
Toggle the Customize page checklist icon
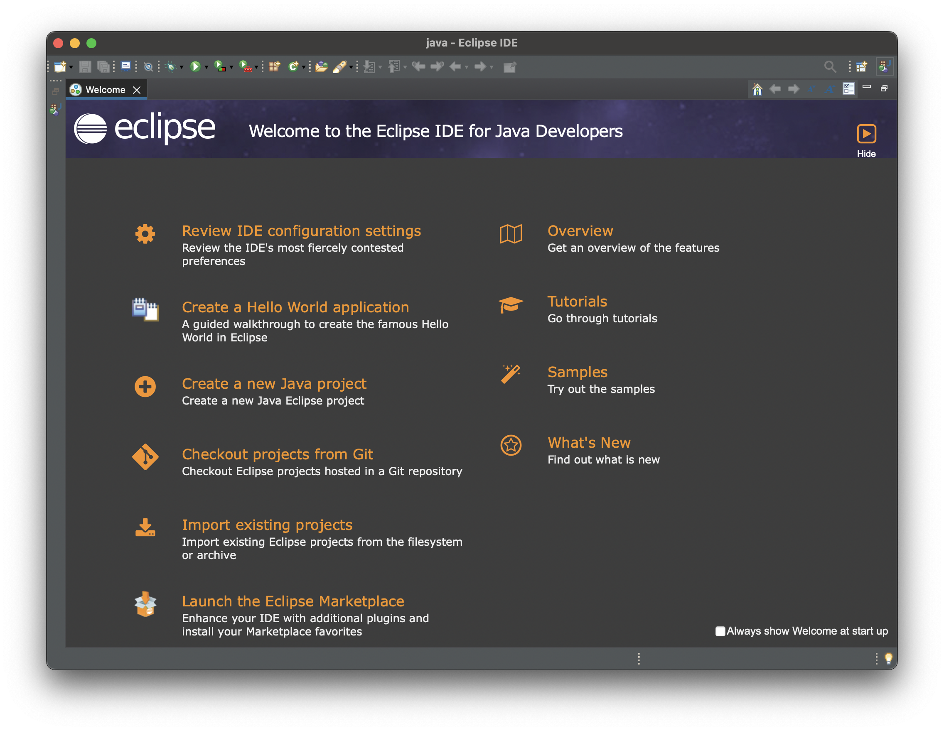(848, 89)
